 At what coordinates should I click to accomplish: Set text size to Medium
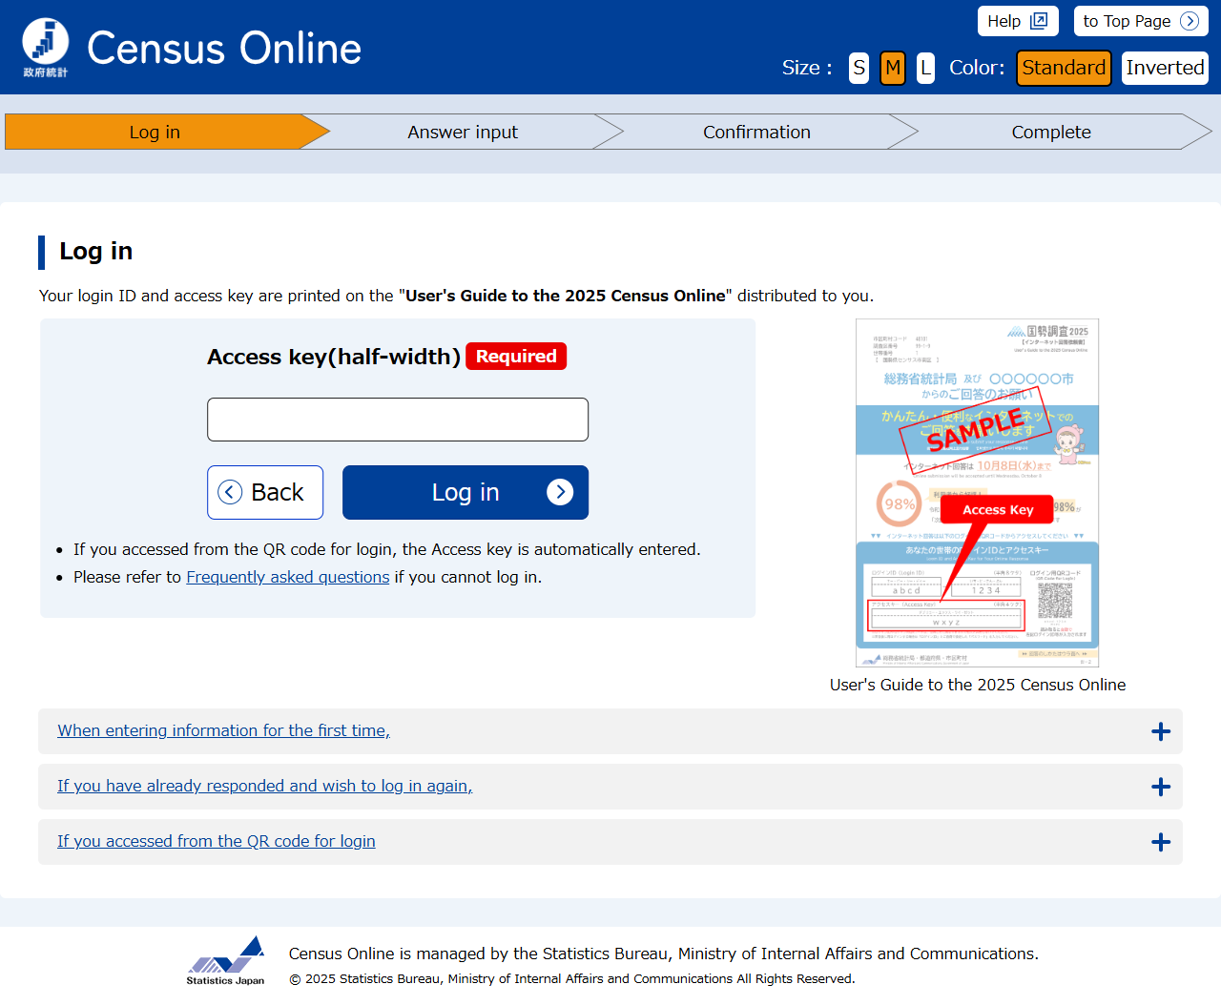pyautogui.click(x=892, y=68)
